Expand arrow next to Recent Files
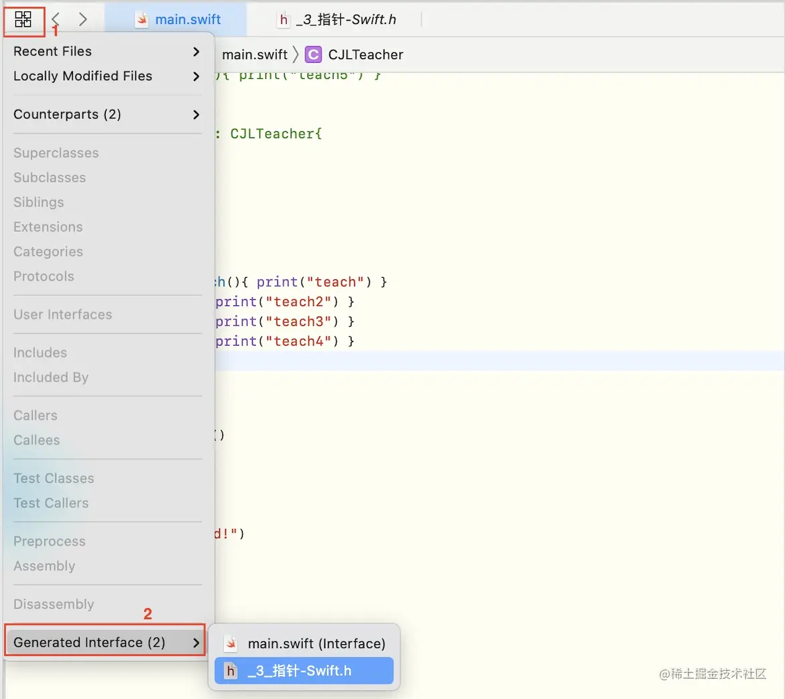785x699 pixels. click(196, 52)
